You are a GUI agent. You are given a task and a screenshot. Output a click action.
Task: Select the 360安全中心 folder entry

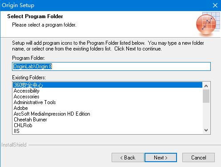[x=108, y=85]
